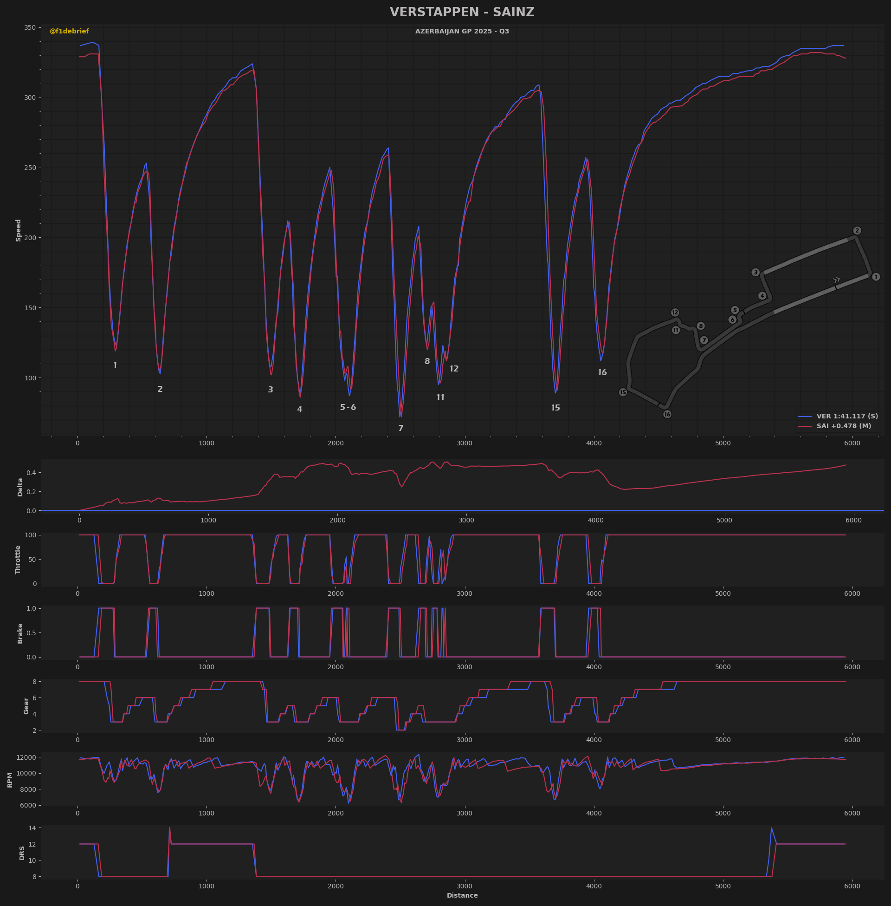Click the SAI +0.478 (M) legend entry

click(x=844, y=426)
